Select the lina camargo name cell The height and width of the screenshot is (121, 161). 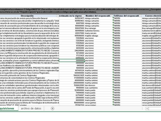(x=99, y=28)
